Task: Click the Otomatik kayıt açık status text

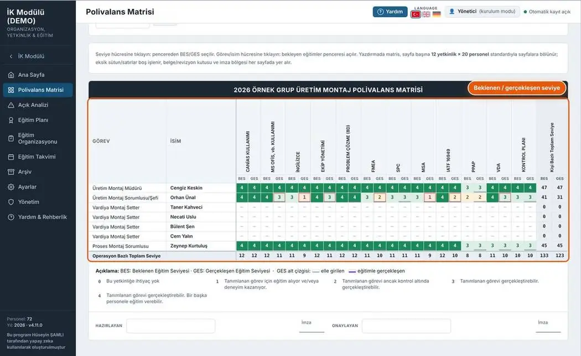Action: 549,12
